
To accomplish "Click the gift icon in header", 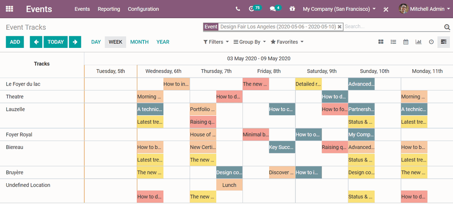I will click(x=292, y=9).
